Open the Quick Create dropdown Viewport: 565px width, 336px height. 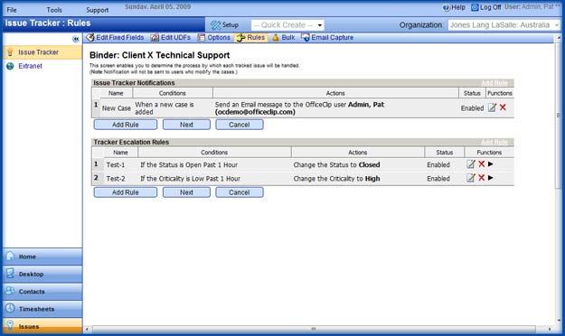tap(287, 25)
